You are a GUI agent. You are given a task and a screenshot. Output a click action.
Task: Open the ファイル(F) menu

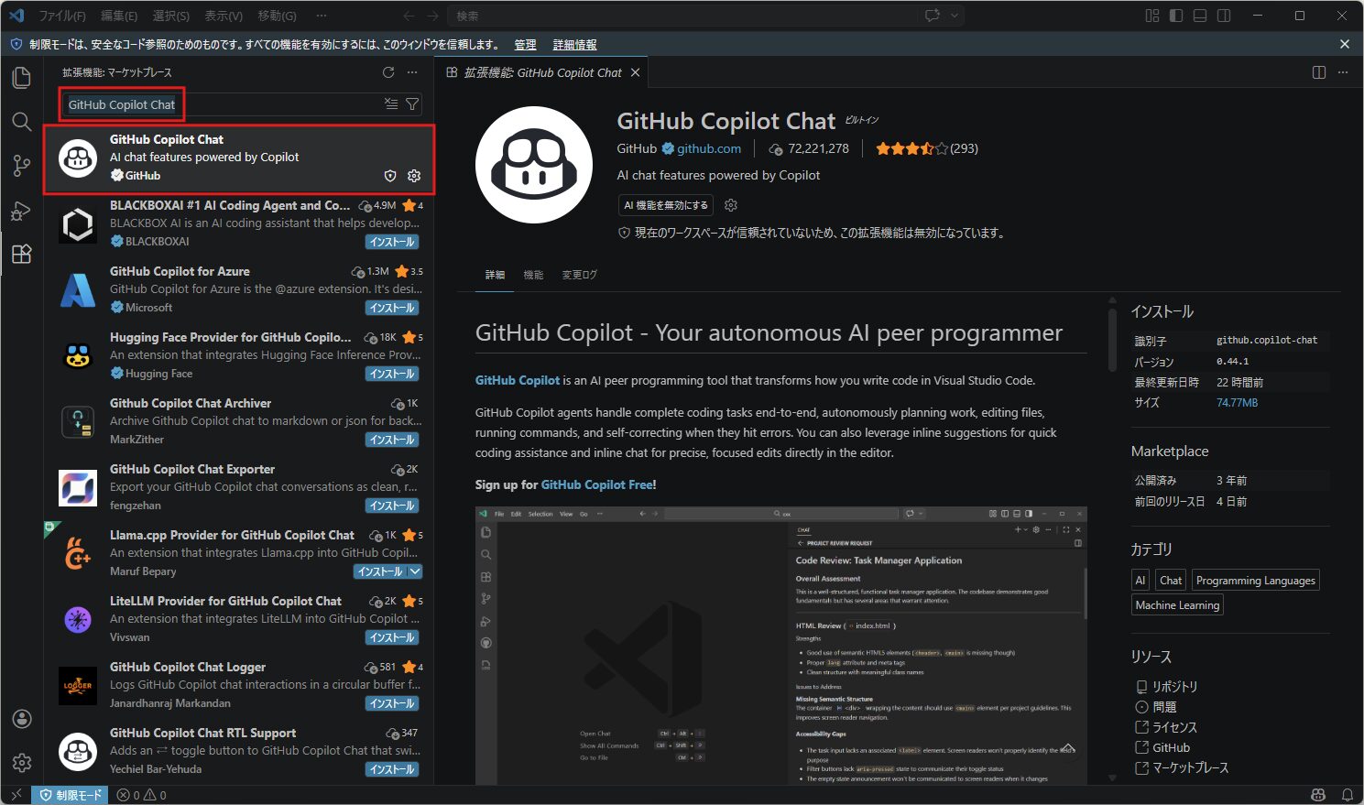(62, 16)
